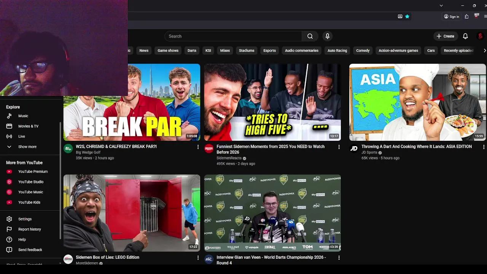Open the Tries to High Five thumbnail

click(272, 102)
